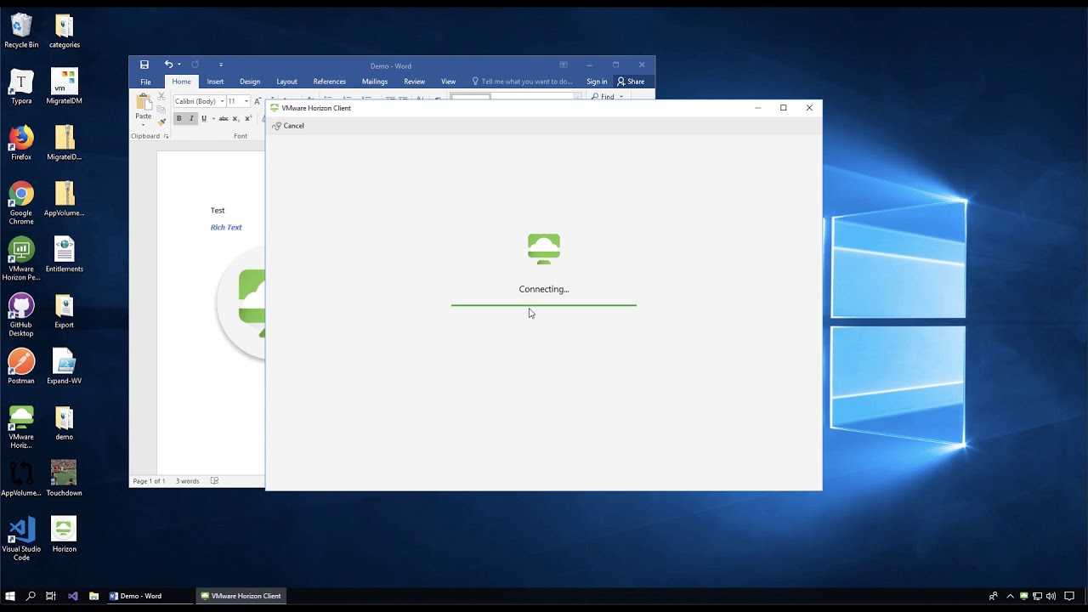Open Ribbon Display Options in Word
Viewport: 1088px width, 612px height.
click(563, 65)
